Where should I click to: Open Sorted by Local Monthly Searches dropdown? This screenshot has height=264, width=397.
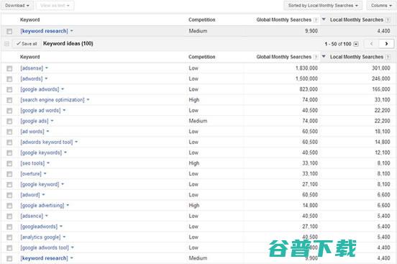click(x=323, y=5)
